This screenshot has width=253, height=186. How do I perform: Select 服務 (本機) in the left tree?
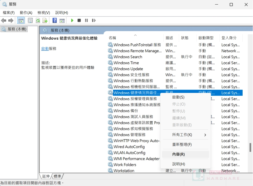pos(14,29)
